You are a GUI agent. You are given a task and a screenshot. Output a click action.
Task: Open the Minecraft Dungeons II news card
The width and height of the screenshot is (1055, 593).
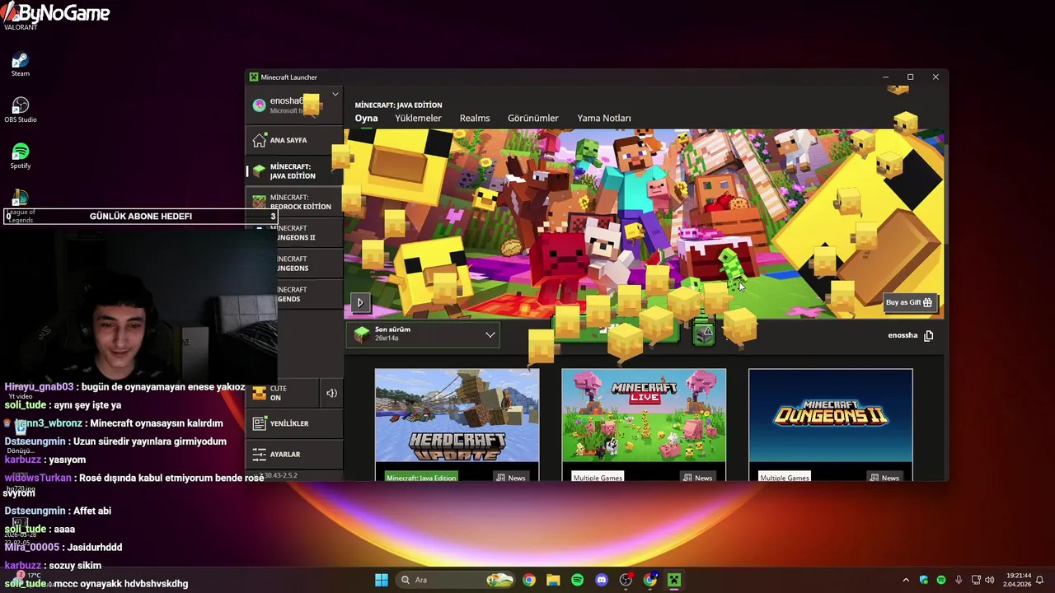[x=830, y=424]
